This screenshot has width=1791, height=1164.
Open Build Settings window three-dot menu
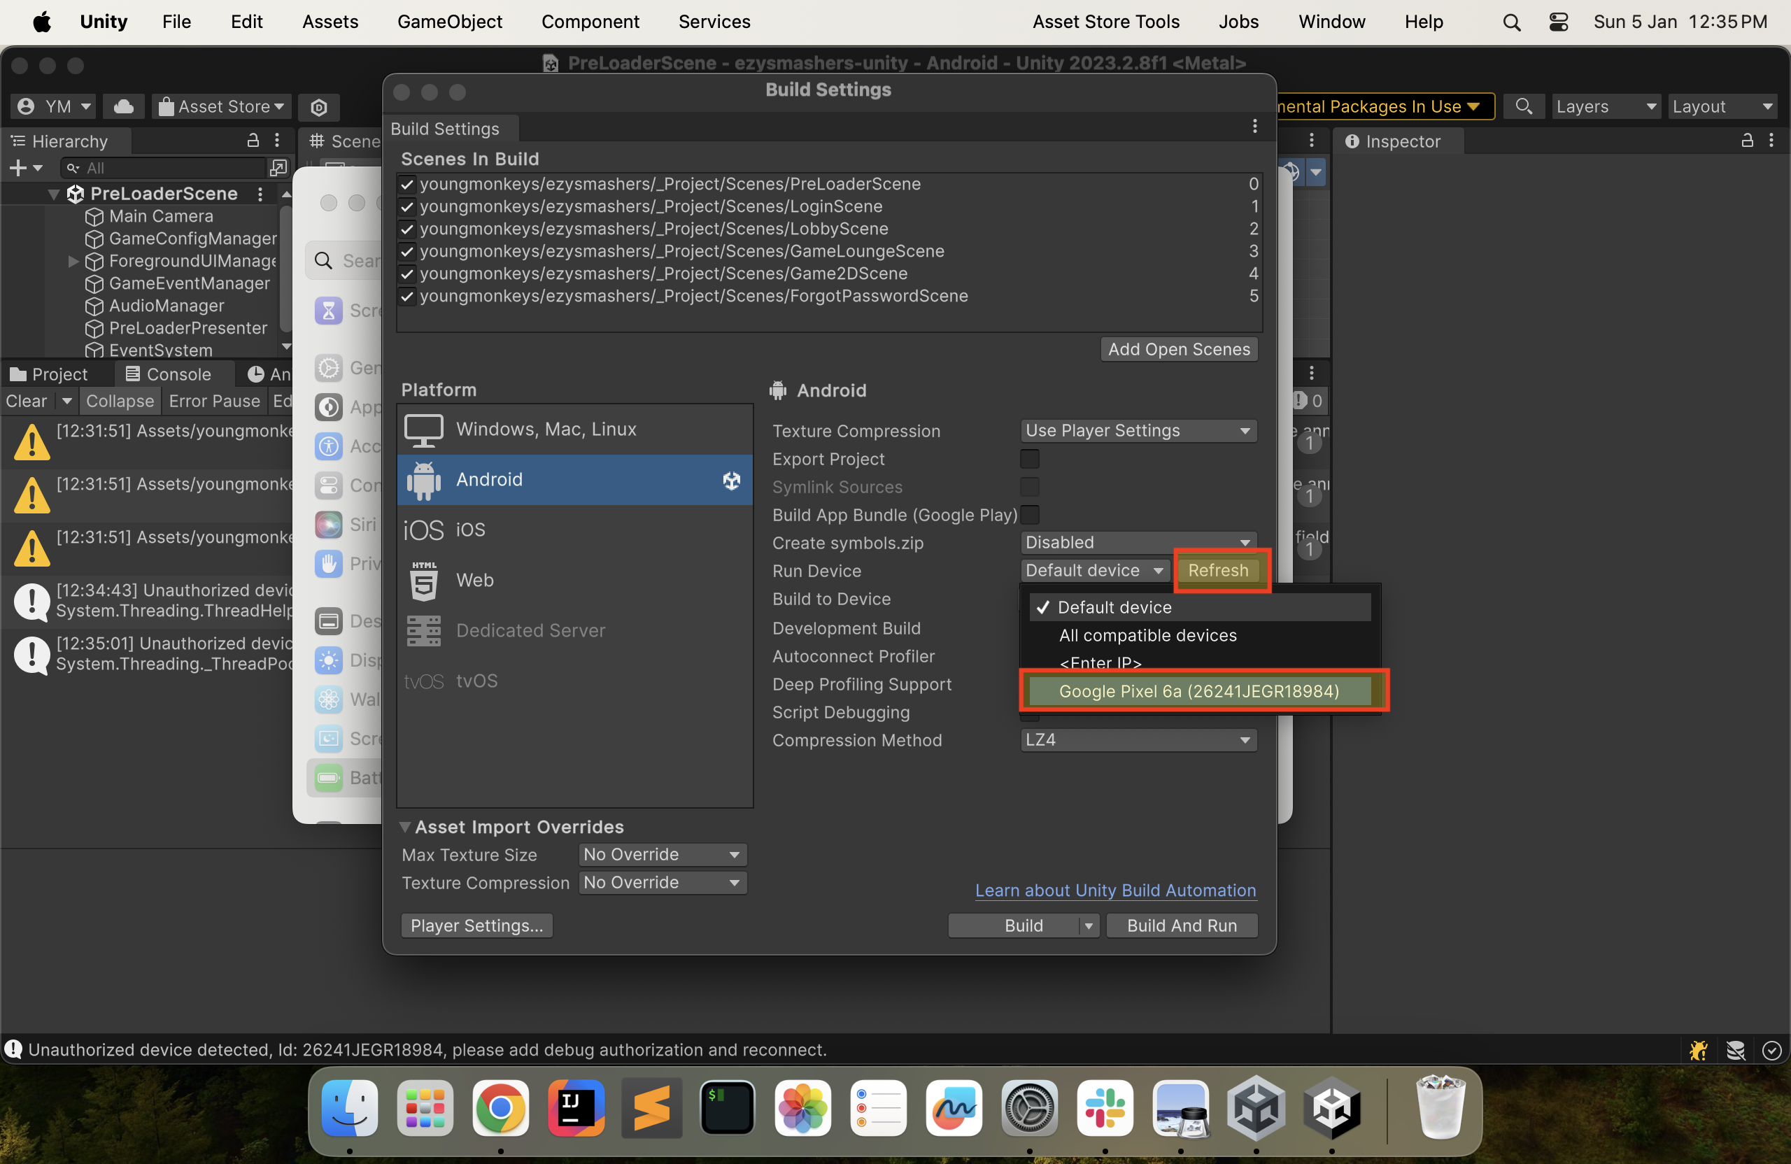click(1254, 127)
